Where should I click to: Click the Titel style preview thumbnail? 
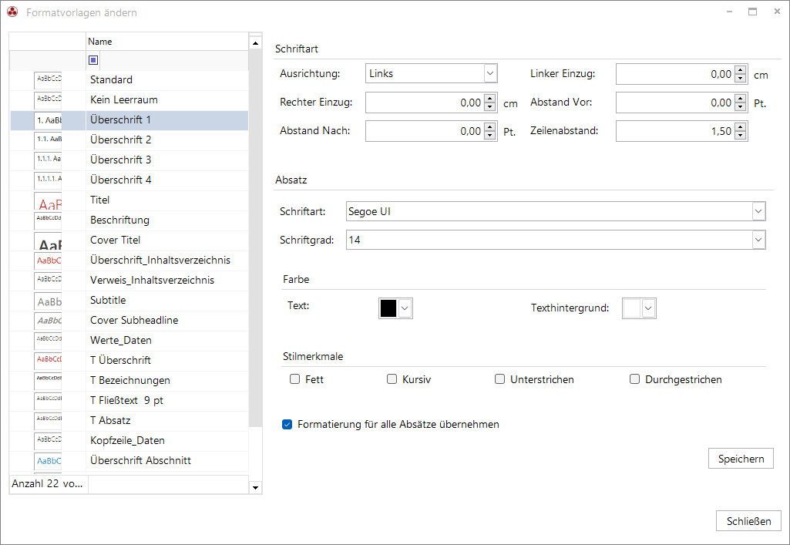pos(48,200)
